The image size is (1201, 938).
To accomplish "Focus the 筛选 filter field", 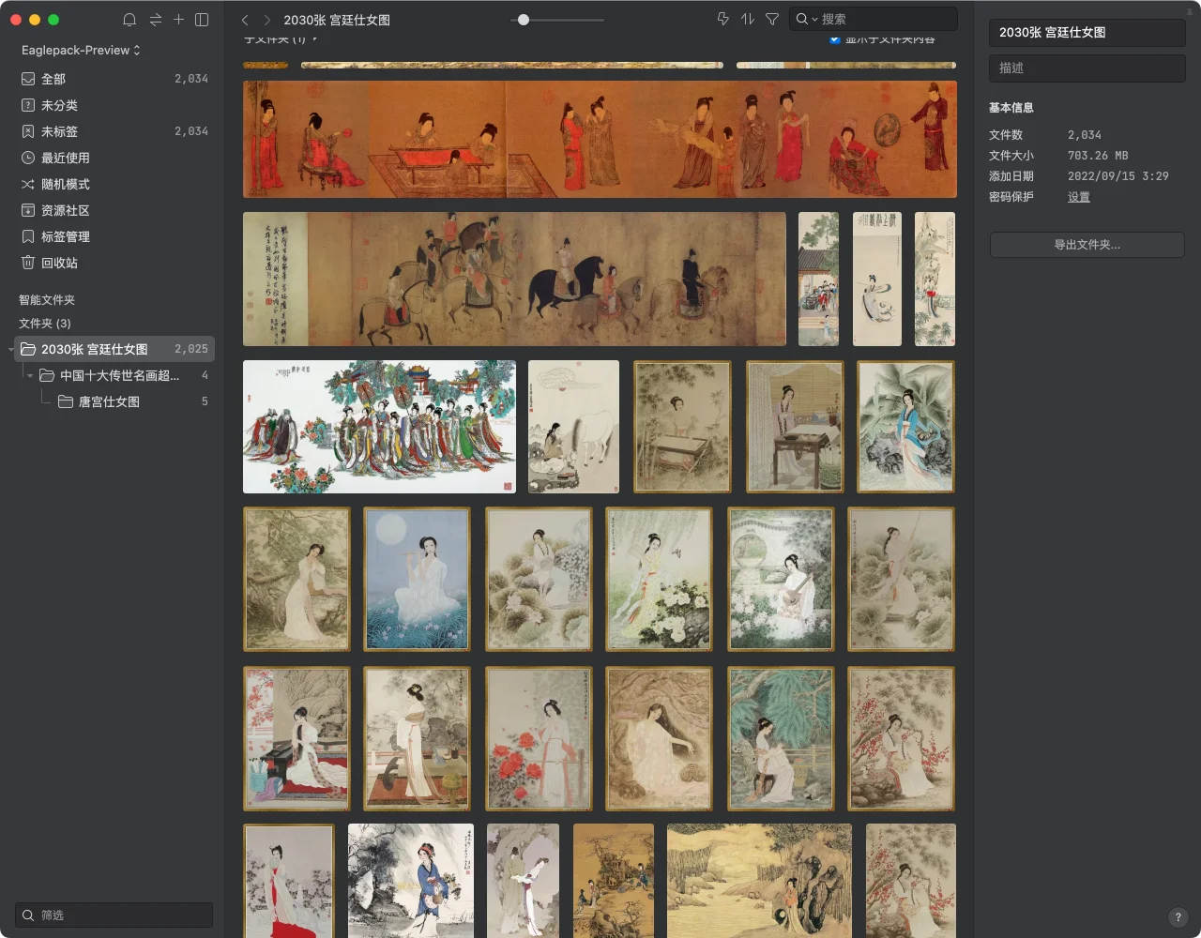I will 114,915.
